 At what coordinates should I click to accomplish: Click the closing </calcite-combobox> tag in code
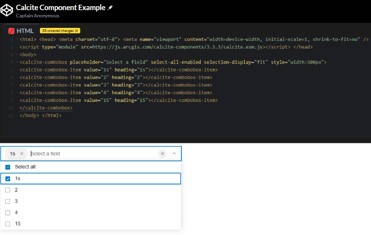click(x=46, y=108)
